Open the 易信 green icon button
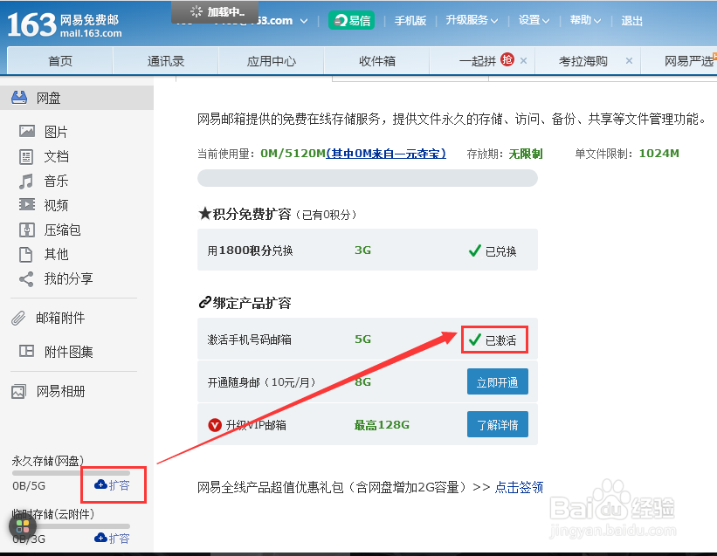Image resolution: width=717 pixels, height=556 pixels. (x=351, y=21)
